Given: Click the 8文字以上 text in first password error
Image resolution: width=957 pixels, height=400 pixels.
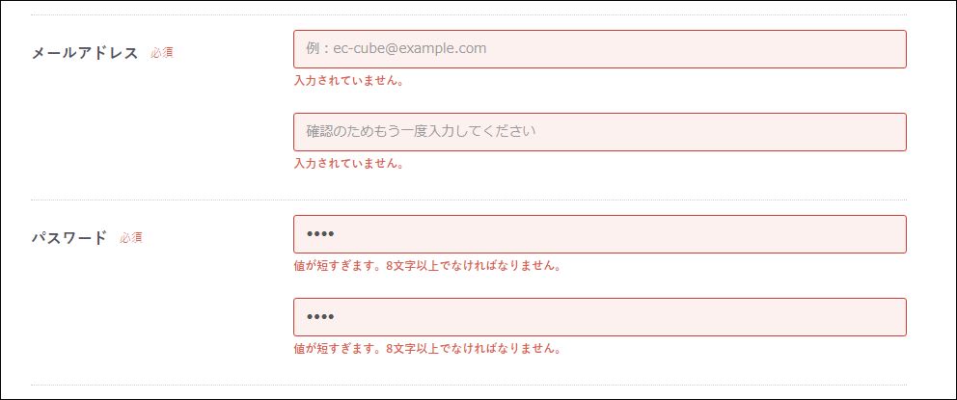Looking at the screenshot, I should pos(412,266).
